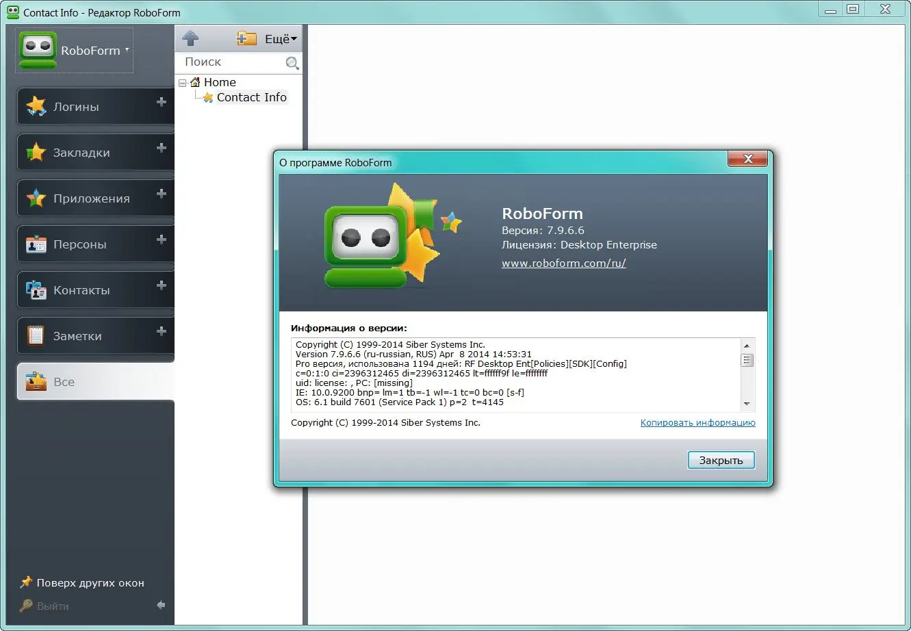The image size is (911, 631).
Task: Click the Закрыть button in About dialog
Action: (721, 461)
